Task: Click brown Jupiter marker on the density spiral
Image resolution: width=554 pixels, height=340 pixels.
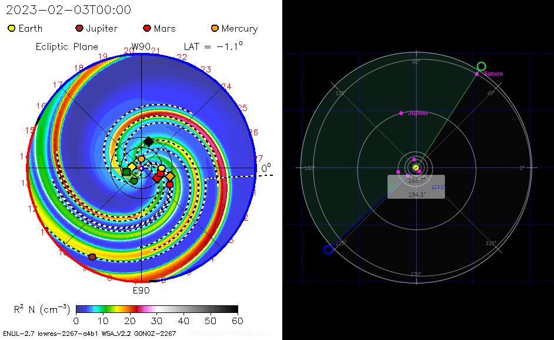Action: click(x=92, y=257)
